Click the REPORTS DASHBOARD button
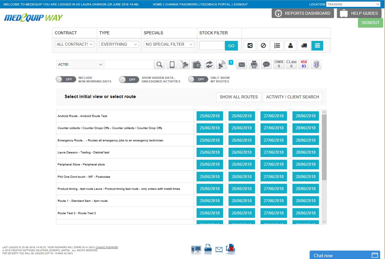 point(303,13)
